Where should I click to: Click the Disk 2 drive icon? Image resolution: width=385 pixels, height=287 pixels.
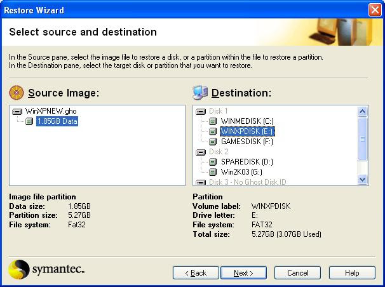pos(201,152)
